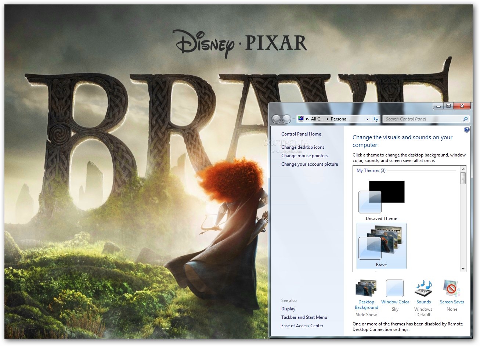
Task: Click the magnifier search icon
Action: point(465,119)
